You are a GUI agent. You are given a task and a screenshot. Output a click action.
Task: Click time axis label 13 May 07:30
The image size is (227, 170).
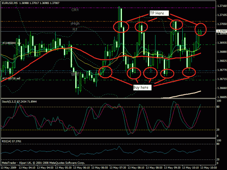[x=118, y=167]
